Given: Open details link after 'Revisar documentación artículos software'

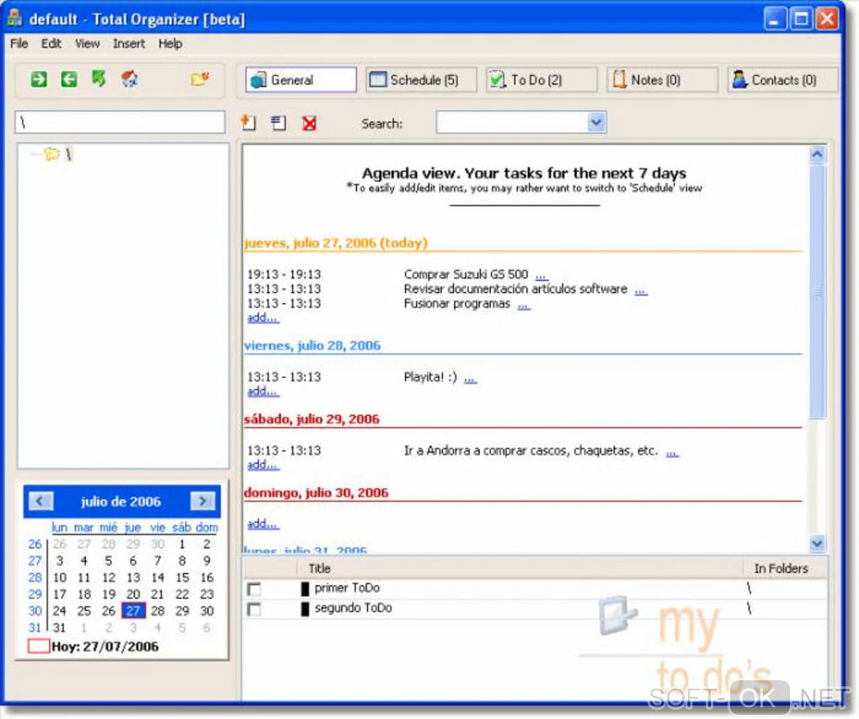Looking at the screenshot, I should coord(641,290).
